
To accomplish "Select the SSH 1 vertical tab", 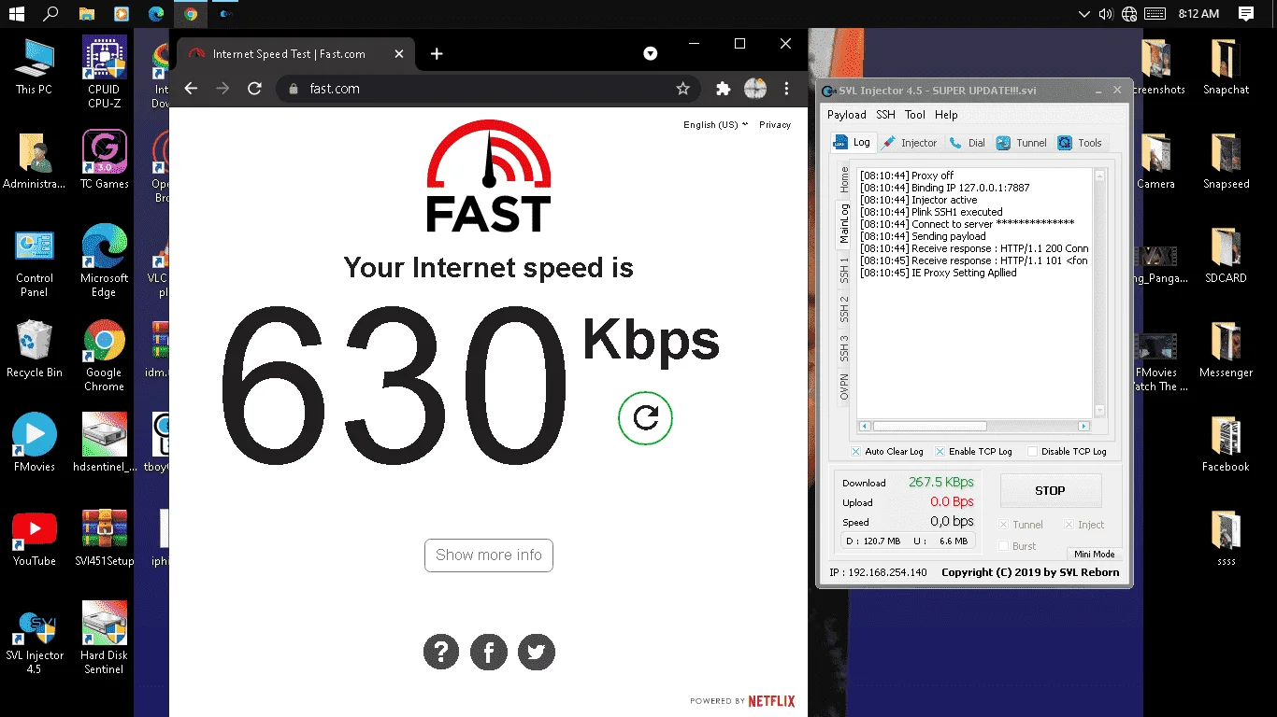I will 844,271.
